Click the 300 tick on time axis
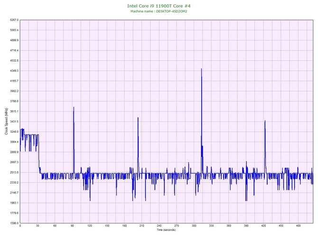Image resolution: width=318 pixels, height=238 pixels. coord(194,226)
